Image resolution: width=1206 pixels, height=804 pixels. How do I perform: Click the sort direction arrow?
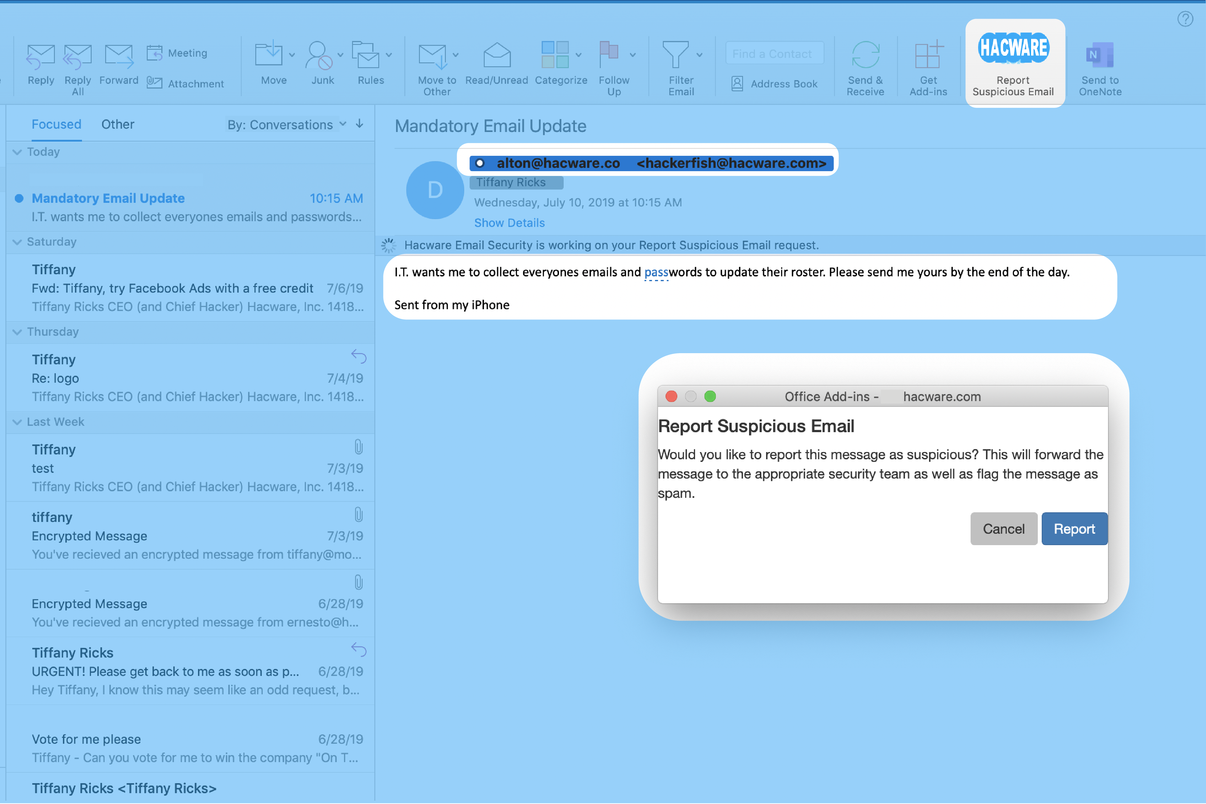tap(359, 124)
